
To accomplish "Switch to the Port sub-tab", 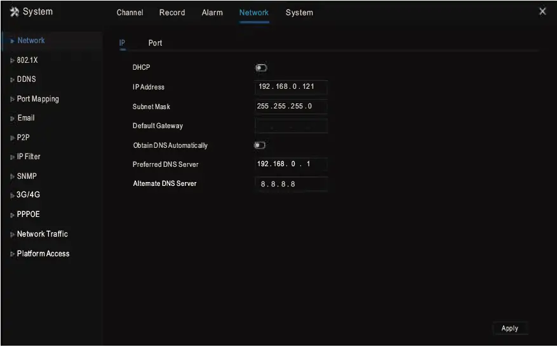I will 155,43.
